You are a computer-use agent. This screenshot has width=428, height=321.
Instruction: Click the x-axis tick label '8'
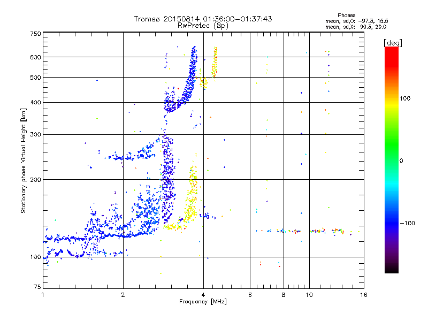(x=284, y=295)
